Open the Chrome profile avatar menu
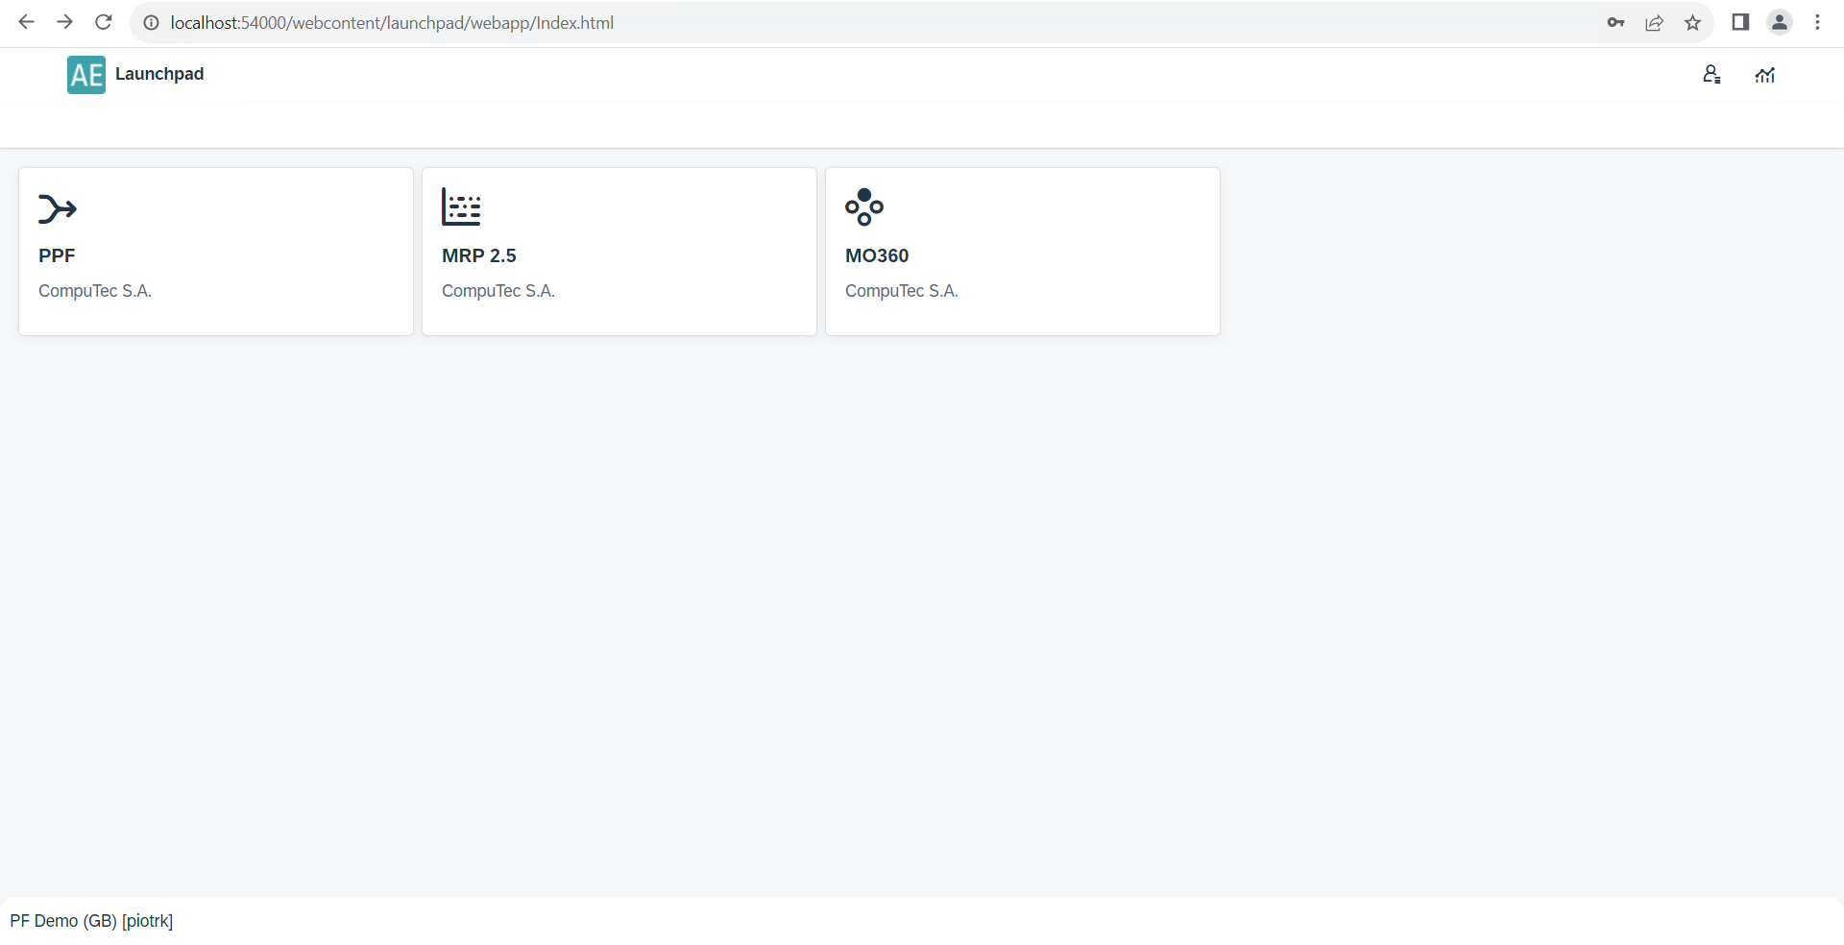This screenshot has width=1844, height=945. pyautogui.click(x=1780, y=23)
